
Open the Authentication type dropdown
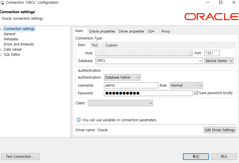point(122,77)
